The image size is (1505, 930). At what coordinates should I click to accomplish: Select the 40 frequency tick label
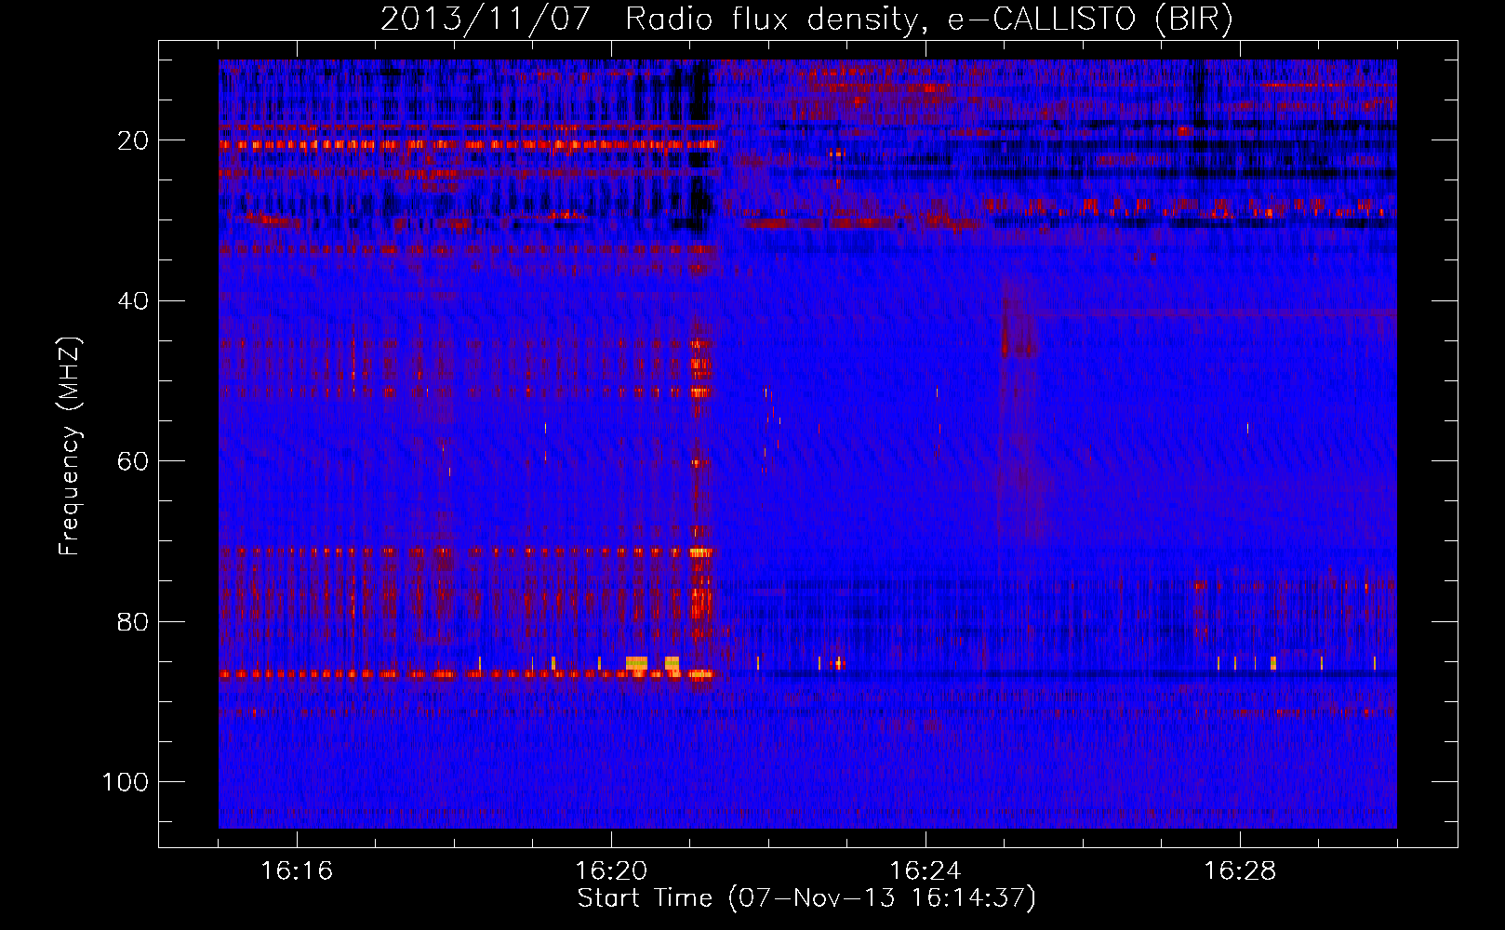134,301
